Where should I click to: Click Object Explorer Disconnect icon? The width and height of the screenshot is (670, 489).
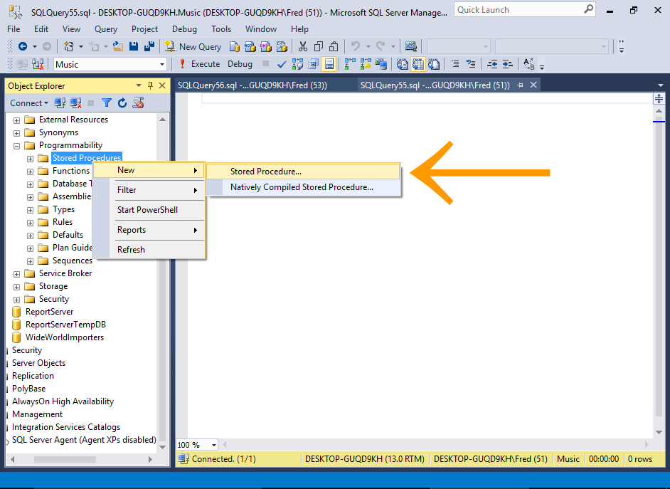click(x=75, y=103)
